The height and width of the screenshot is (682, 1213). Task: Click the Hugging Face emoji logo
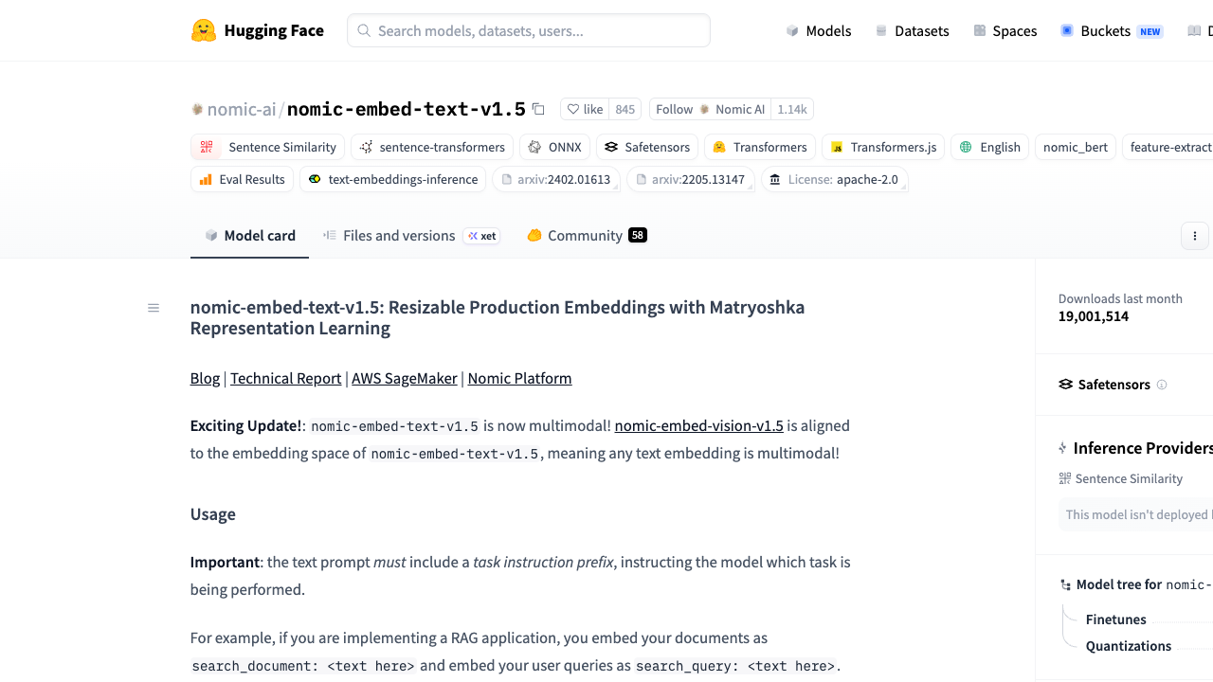click(x=204, y=30)
